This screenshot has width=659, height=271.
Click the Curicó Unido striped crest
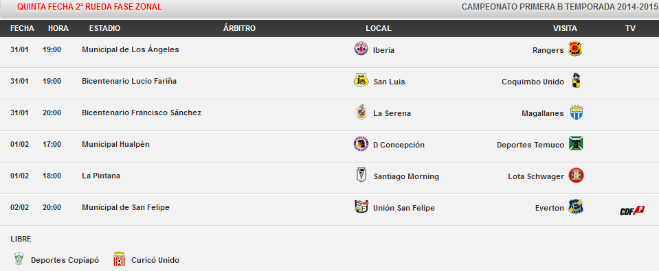(120, 259)
